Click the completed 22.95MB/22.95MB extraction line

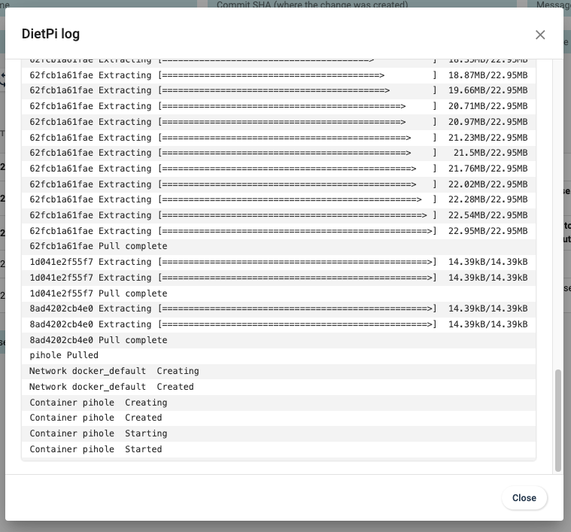coord(278,231)
